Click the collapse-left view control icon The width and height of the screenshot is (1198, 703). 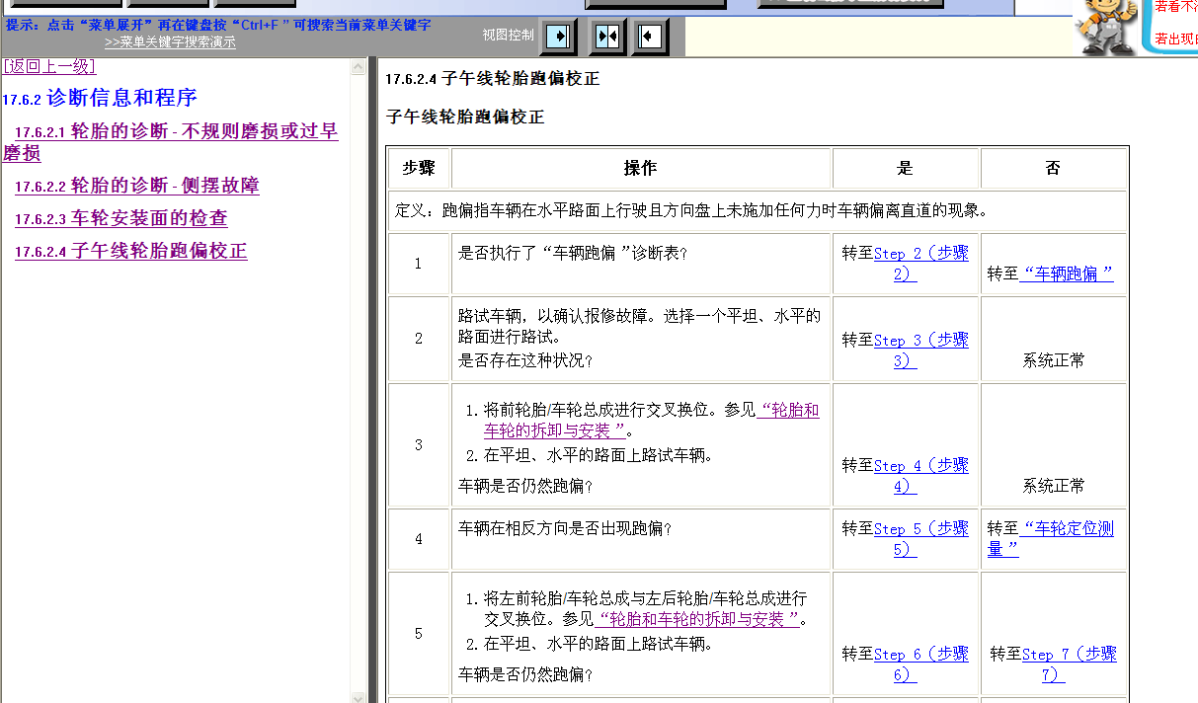point(649,37)
